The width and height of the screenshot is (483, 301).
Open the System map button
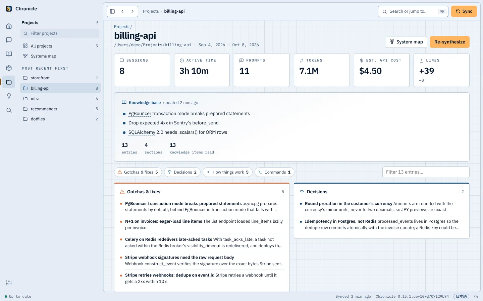point(406,42)
